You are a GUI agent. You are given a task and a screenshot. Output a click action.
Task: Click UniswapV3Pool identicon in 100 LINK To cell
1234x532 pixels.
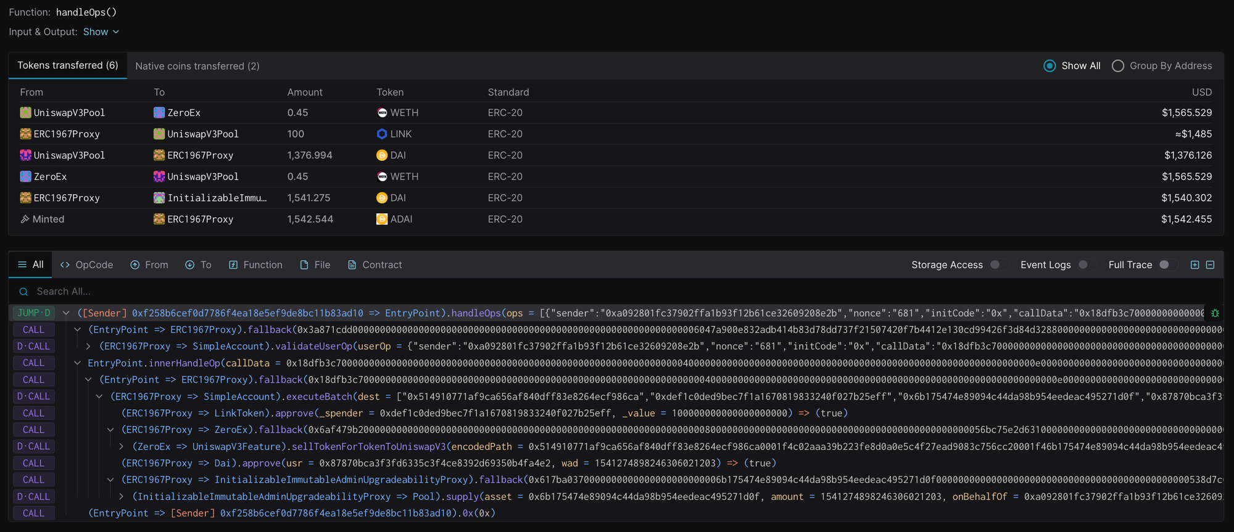pos(159,134)
